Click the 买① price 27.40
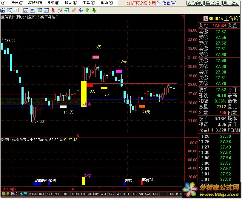Viewport: 242px width, 199px height. 221,61
